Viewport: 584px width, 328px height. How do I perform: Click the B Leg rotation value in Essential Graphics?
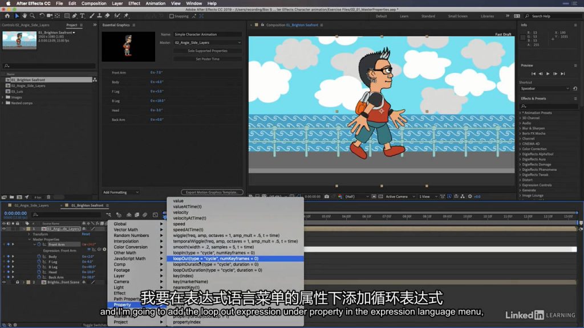(157, 101)
